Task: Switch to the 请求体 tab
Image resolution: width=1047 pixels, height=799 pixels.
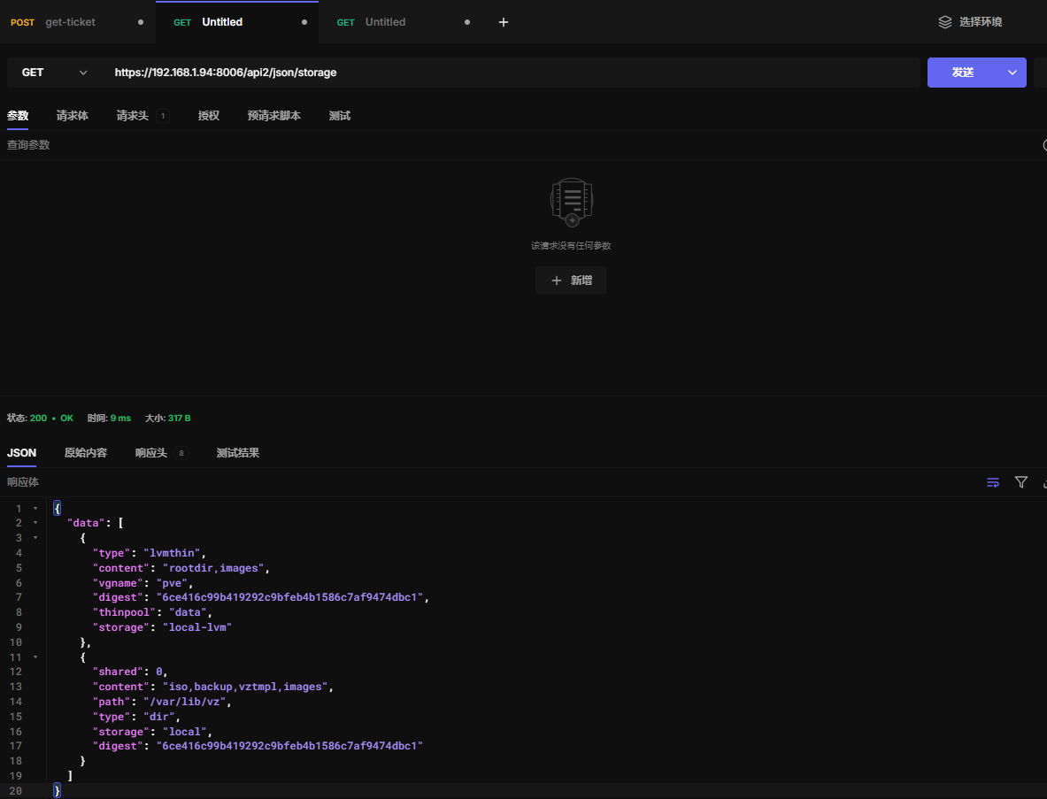Action: 73,116
